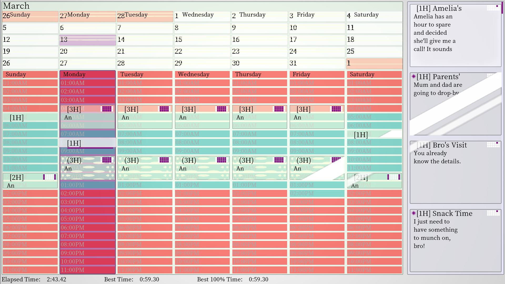The image size is (505, 284).
Task: Select the highlighted March 13 date cell
Action: pyautogui.click(x=88, y=40)
